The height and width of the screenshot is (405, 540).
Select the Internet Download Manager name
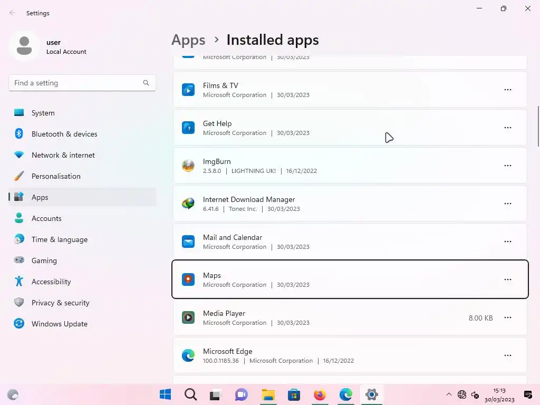[249, 199]
